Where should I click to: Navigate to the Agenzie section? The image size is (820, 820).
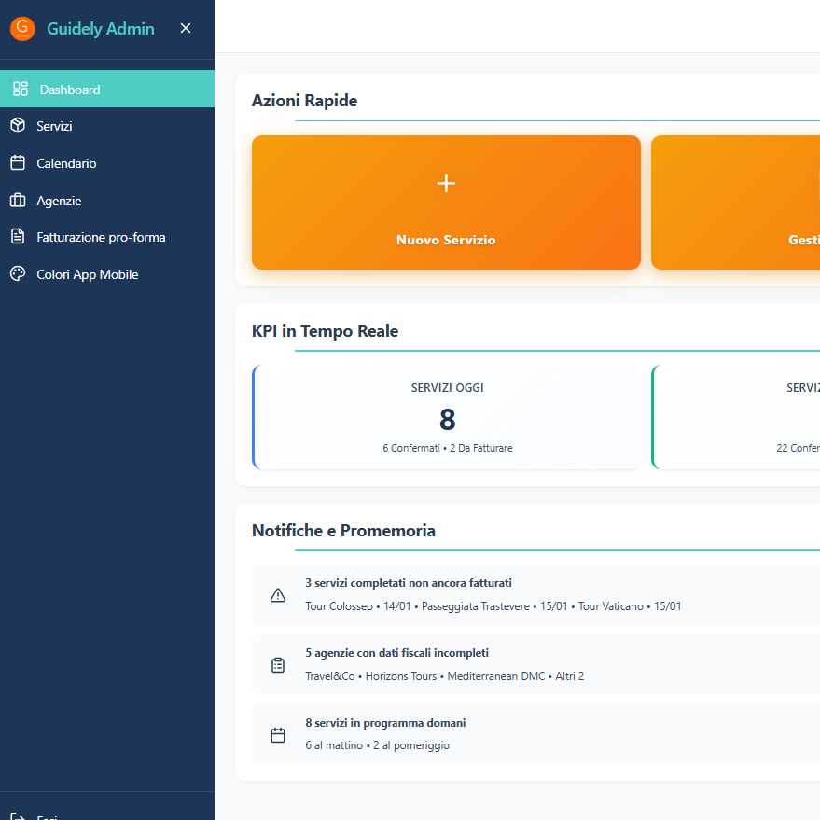click(107, 200)
